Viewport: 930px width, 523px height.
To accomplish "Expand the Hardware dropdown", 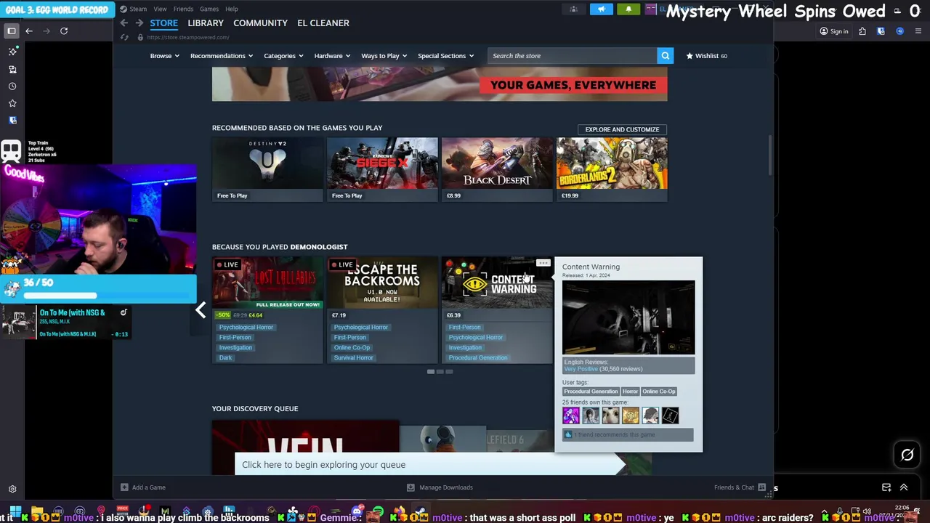I will pyautogui.click(x=332, y=56).
